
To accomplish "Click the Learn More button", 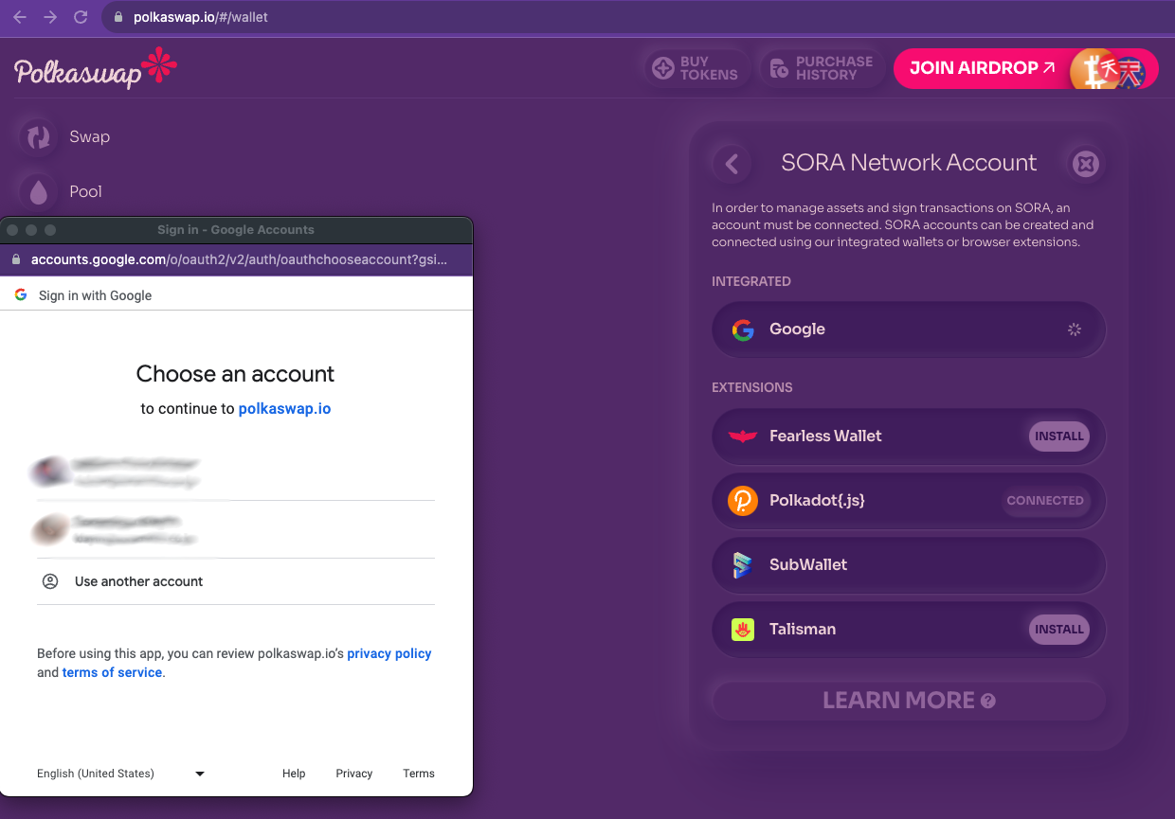I will coord(909,701).
